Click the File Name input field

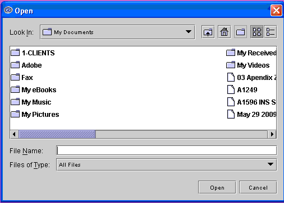click(x=166, y=150)
